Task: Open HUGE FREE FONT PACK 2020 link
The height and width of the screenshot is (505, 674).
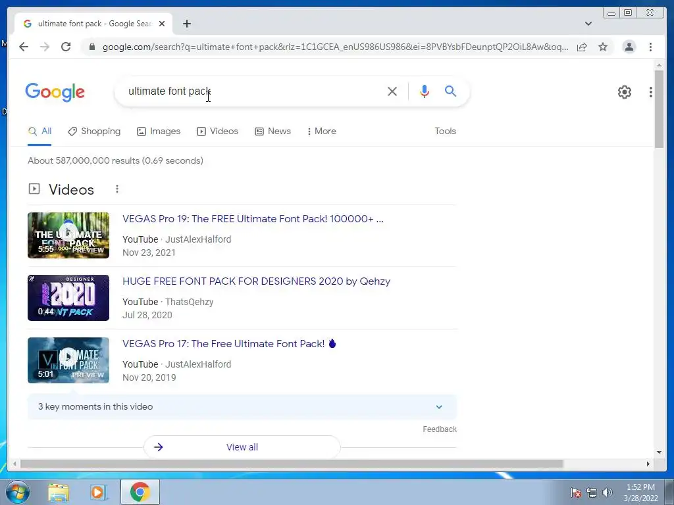Action: pyautogui.click(x=256, y=281)
